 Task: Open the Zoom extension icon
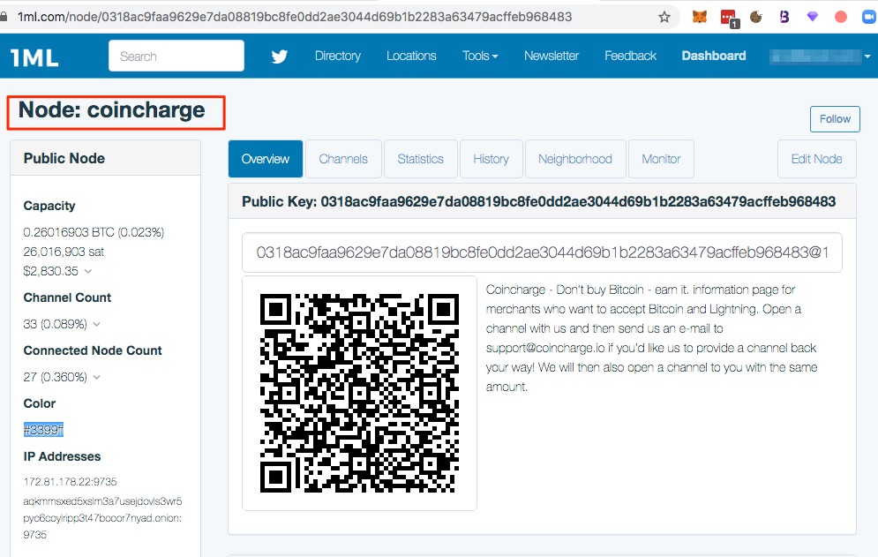point(869,17)
